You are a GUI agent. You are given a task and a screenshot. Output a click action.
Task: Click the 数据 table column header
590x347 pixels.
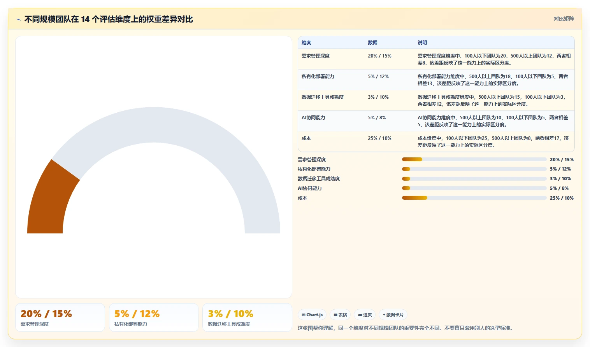372,43
